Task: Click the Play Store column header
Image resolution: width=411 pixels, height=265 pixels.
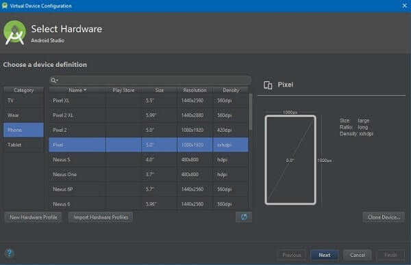Action: [x=123, y=90]
